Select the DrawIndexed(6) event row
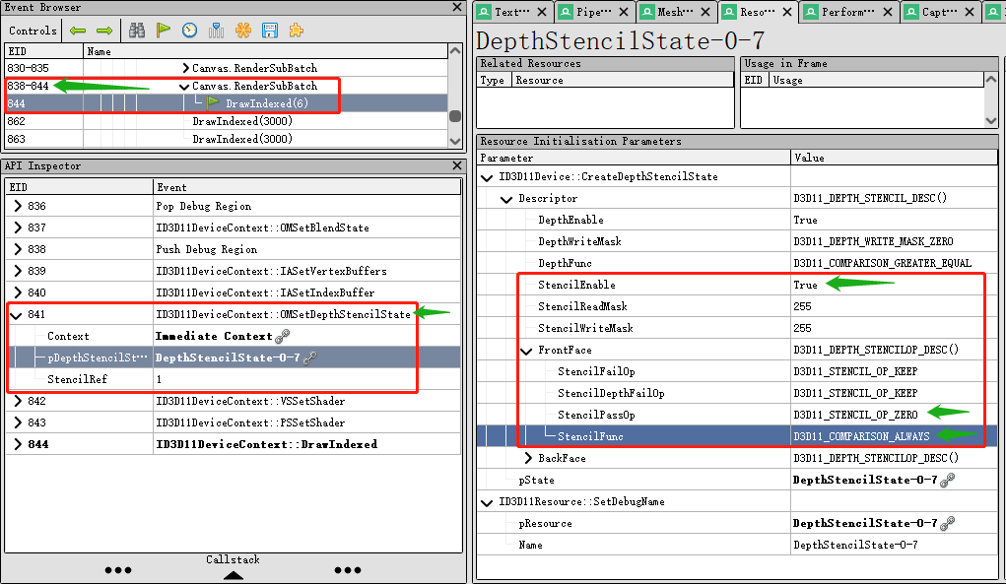This screenshot has width=1006, height=584. tap(226, 103)
